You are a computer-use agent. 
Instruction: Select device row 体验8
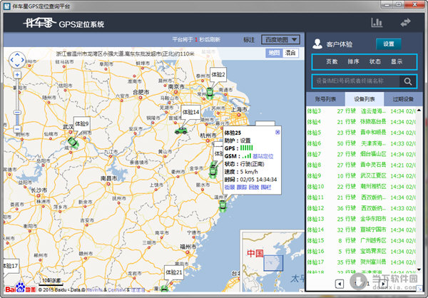pos(361,165)
